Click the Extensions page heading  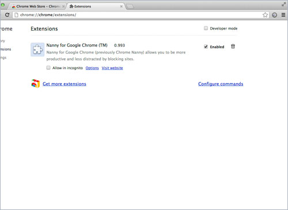pyautogui.click(x=44, y=29)
